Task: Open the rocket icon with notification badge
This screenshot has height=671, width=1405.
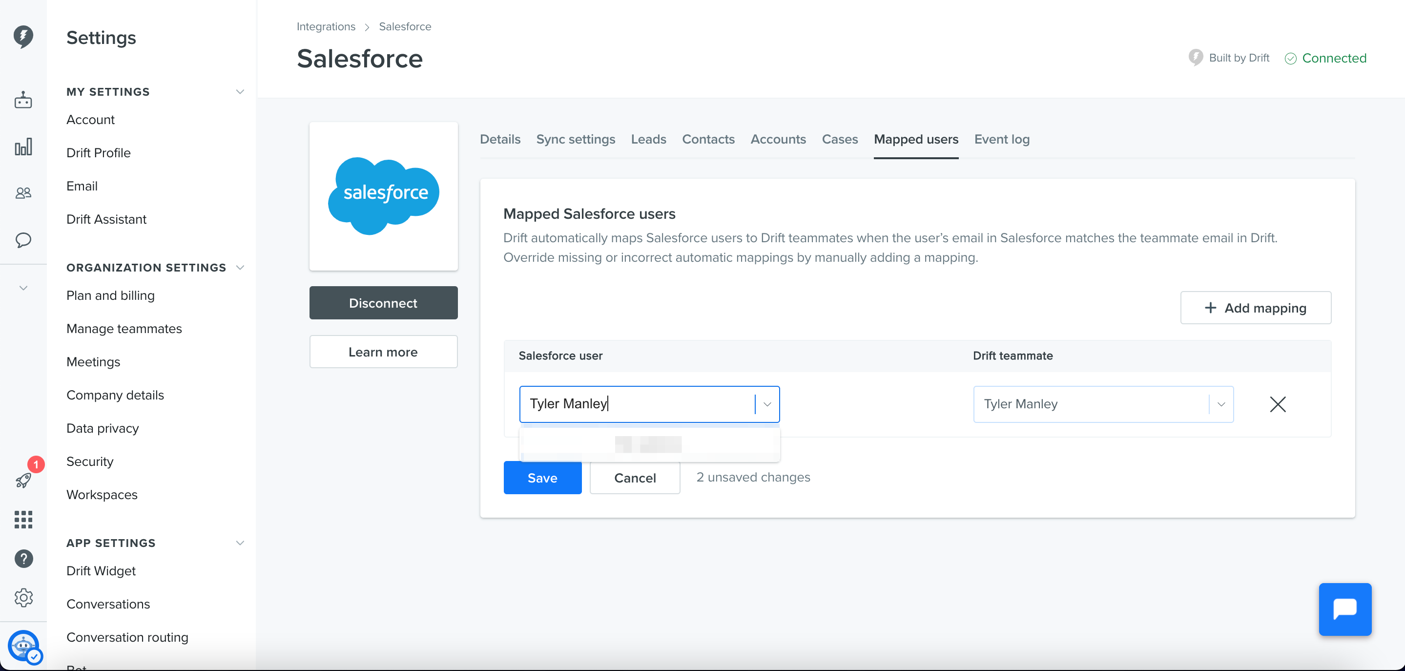Action: point(23,480)
